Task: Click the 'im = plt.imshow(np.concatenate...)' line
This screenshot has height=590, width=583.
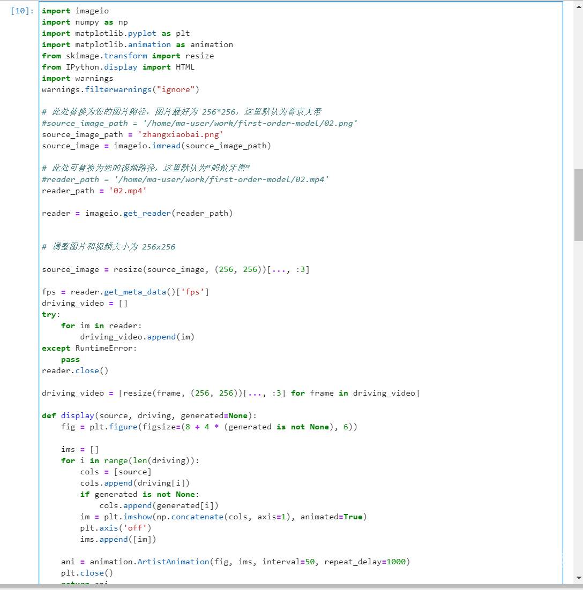Action: point(223,517)
